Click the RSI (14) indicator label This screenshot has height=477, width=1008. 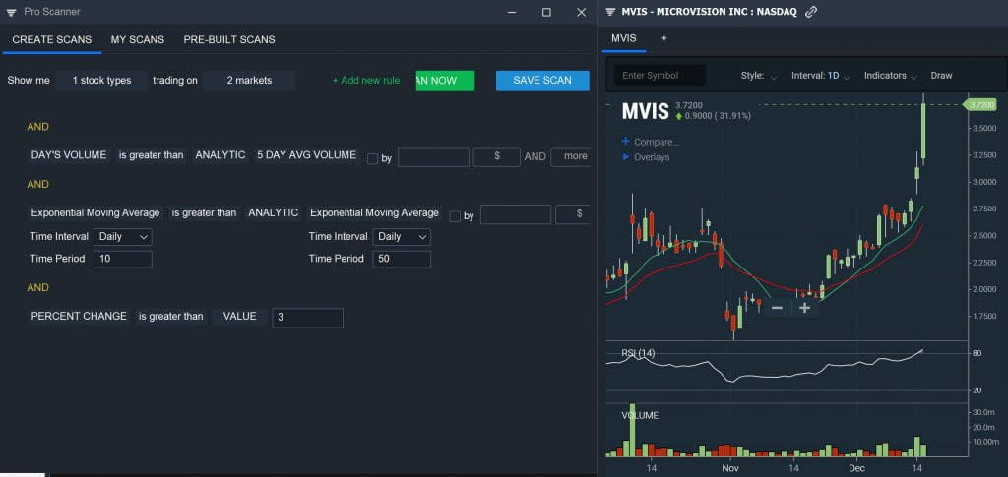tap(638, 353)
